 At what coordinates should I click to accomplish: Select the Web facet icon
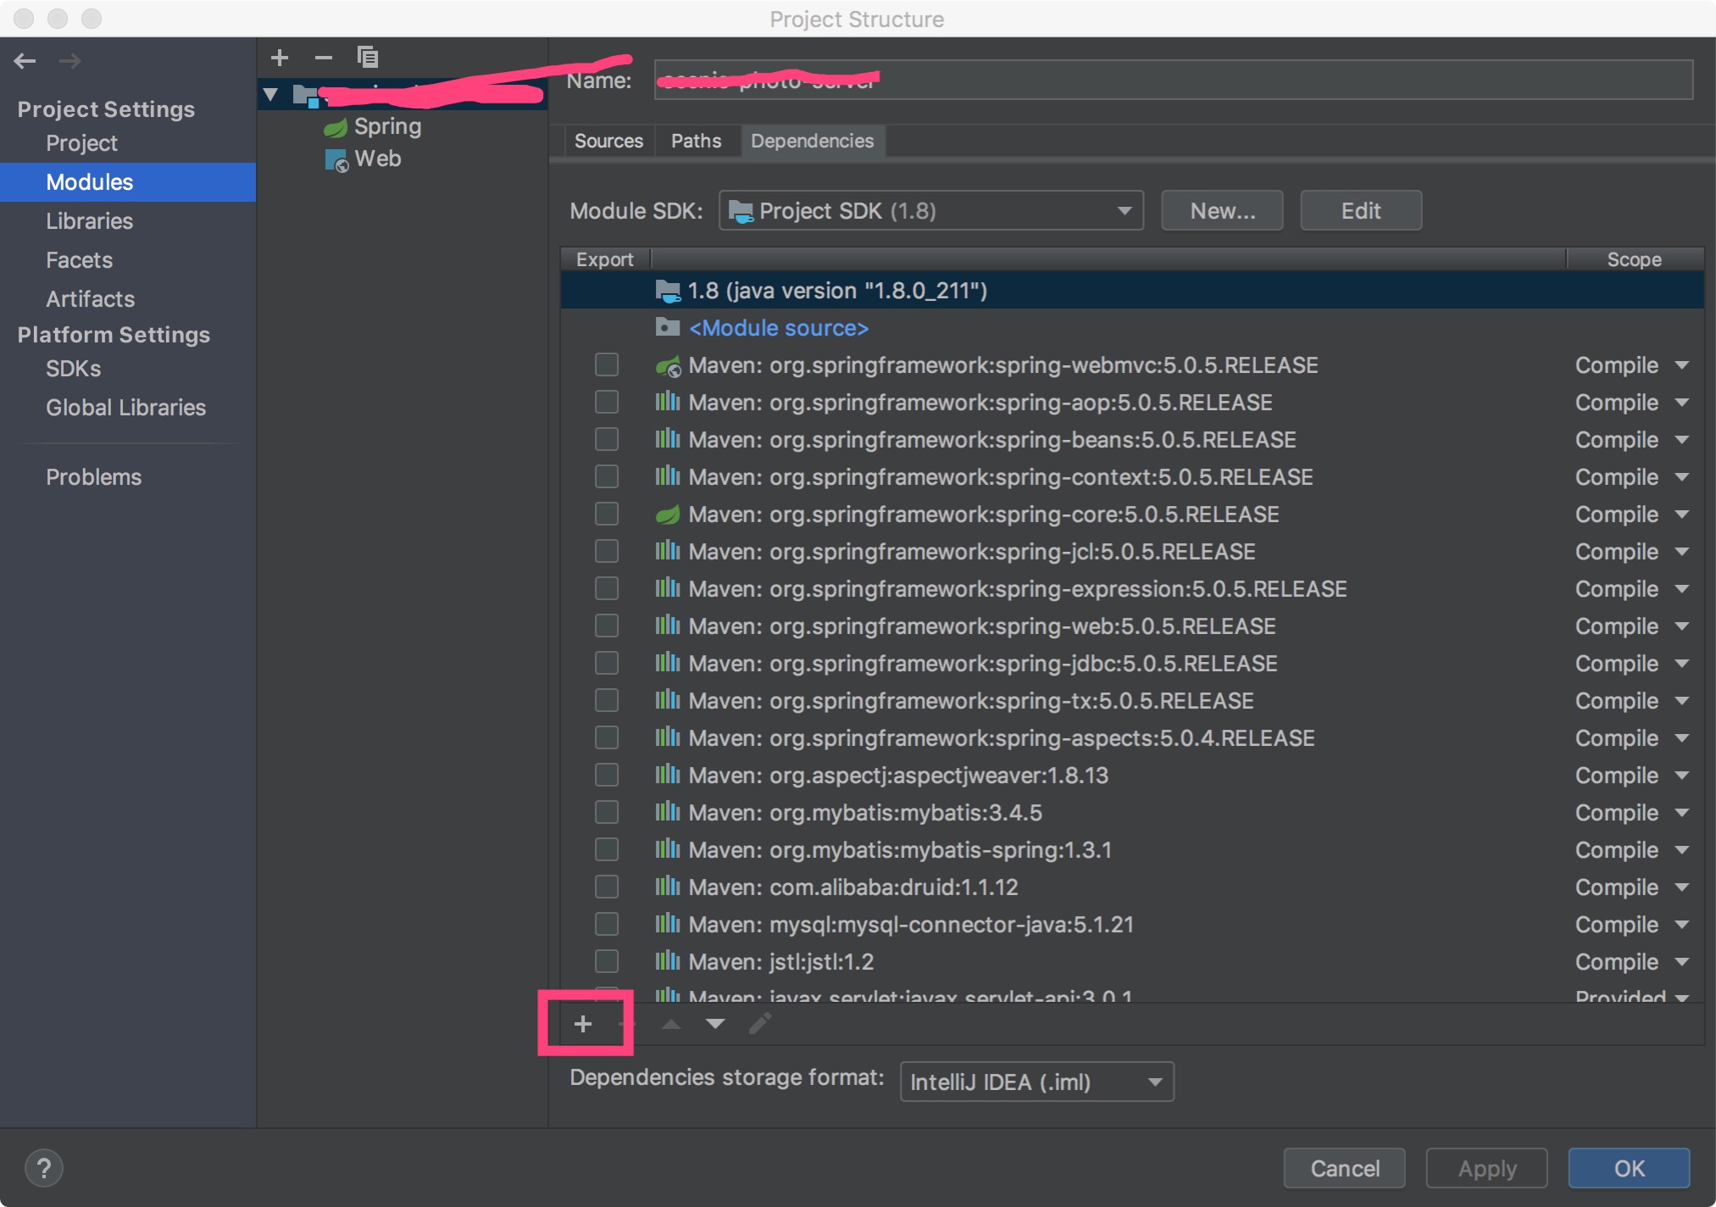[336, 160]
